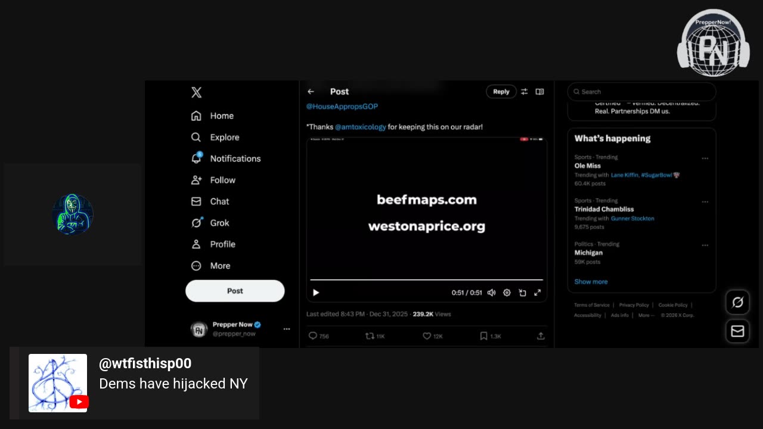Seek on the video progress bar

[427, 279]
